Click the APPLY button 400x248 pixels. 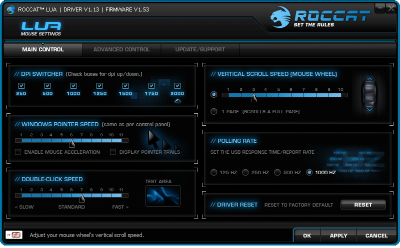pos(338,236)
